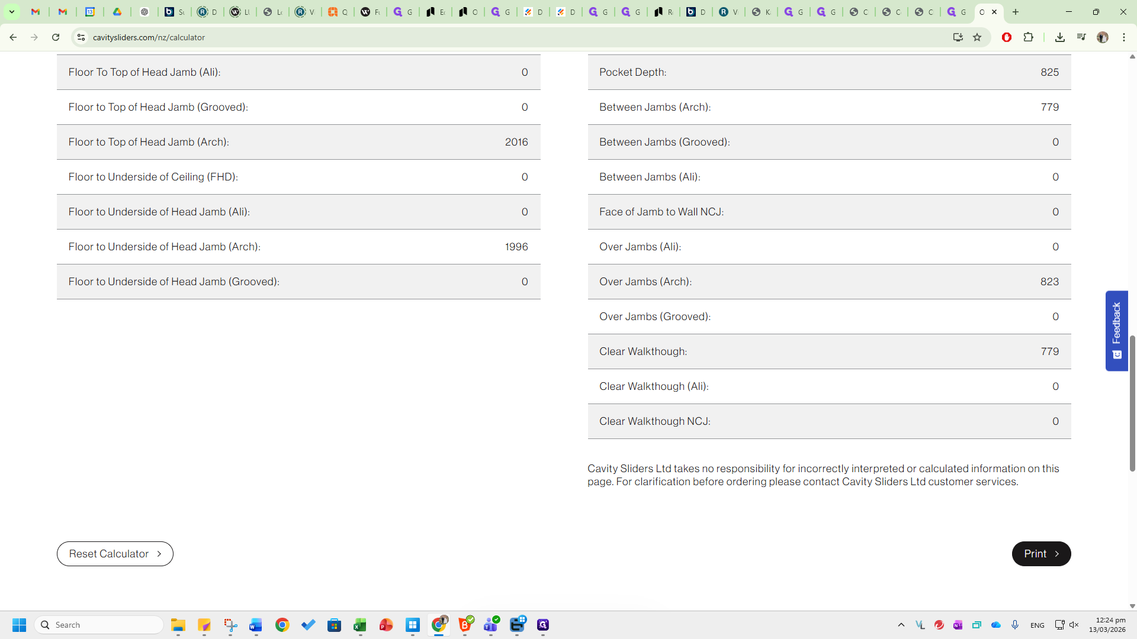Show hidden system tray icons
1137x639 pixels.
pyautogui.click(x=901, y=625)
